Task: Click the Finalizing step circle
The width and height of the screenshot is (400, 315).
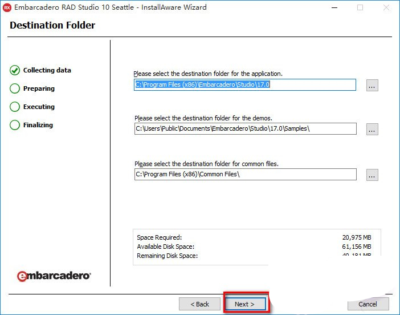Action: click(x=15, y=125)
